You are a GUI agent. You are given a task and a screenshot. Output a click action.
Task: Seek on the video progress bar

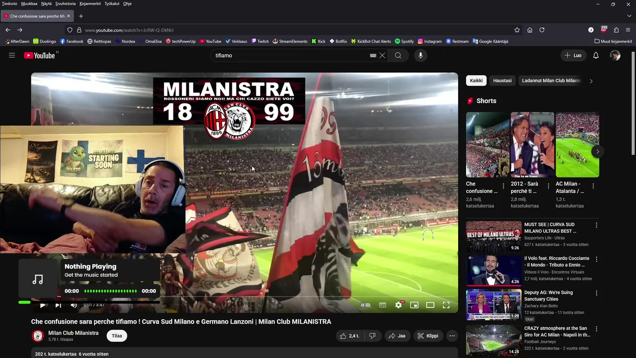[x=244, y=297]
